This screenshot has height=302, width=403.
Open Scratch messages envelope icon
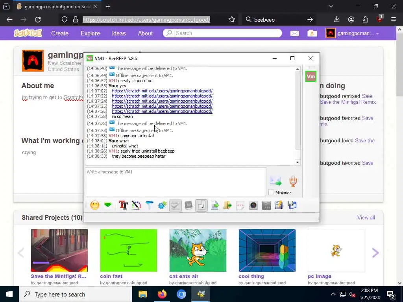294,33
